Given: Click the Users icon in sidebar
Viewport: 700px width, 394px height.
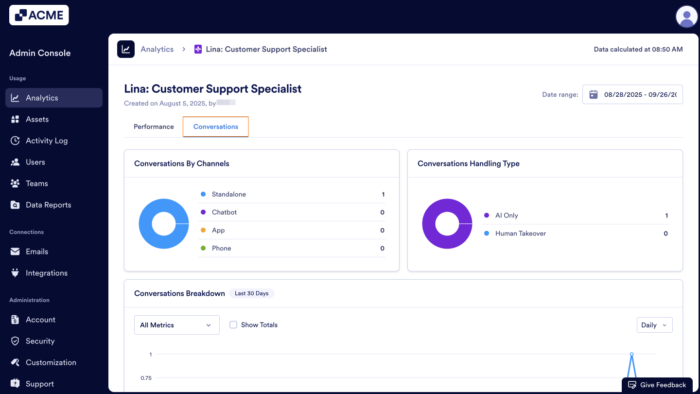Looking at the screenshot, I should coord(16,162).
